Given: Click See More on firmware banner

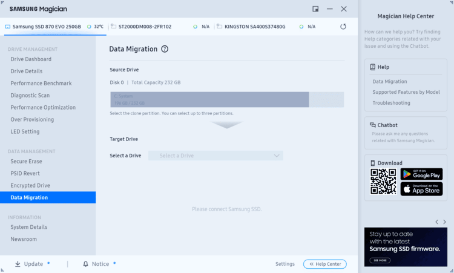Looking at the screenshot, I should click(x=380, y=260).
